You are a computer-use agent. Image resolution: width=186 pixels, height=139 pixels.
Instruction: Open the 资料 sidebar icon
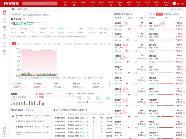click(4, 19)
